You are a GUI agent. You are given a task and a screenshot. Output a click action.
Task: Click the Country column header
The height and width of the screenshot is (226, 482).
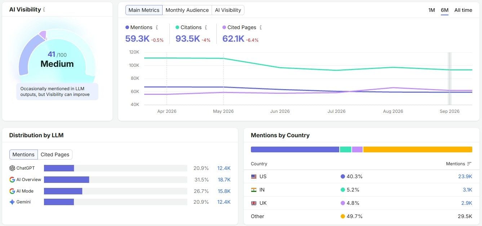point(259,164)
